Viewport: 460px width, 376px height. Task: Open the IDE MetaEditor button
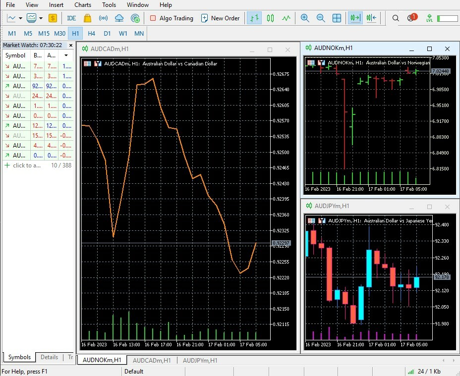[71, 18]
